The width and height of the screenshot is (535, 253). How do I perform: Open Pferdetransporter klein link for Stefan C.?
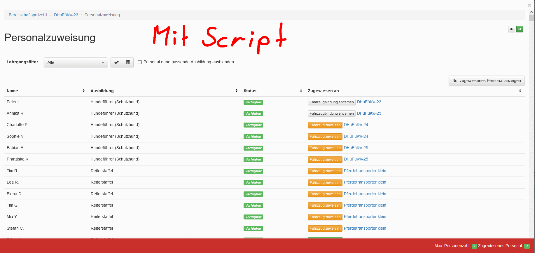(365, 228)
